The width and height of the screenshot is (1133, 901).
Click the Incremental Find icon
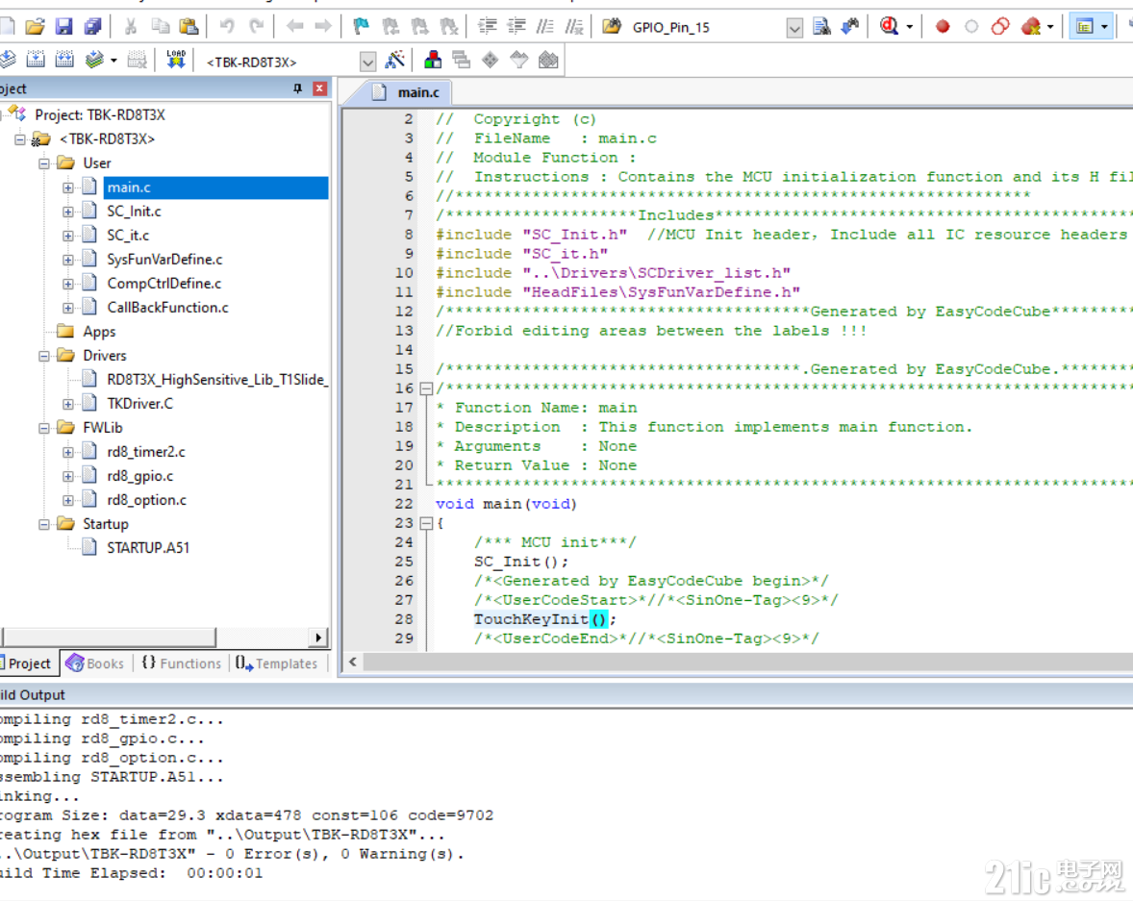(x=850, y=27)
